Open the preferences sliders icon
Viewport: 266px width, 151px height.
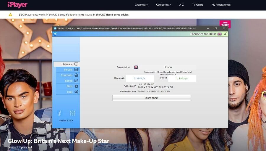pos(72,113)
